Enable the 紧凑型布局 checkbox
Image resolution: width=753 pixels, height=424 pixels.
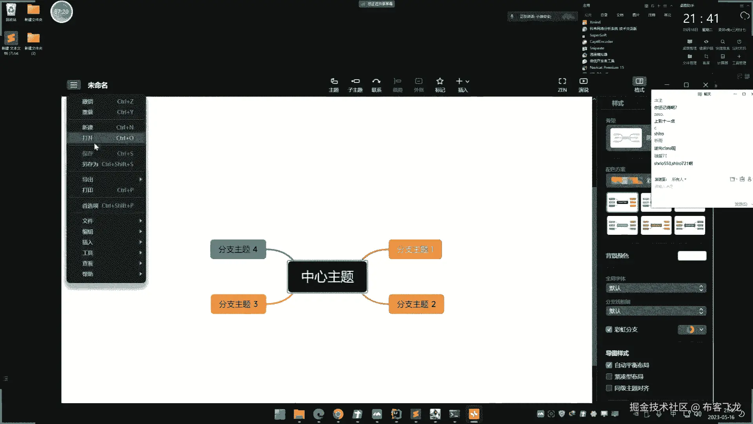(609, 376)
